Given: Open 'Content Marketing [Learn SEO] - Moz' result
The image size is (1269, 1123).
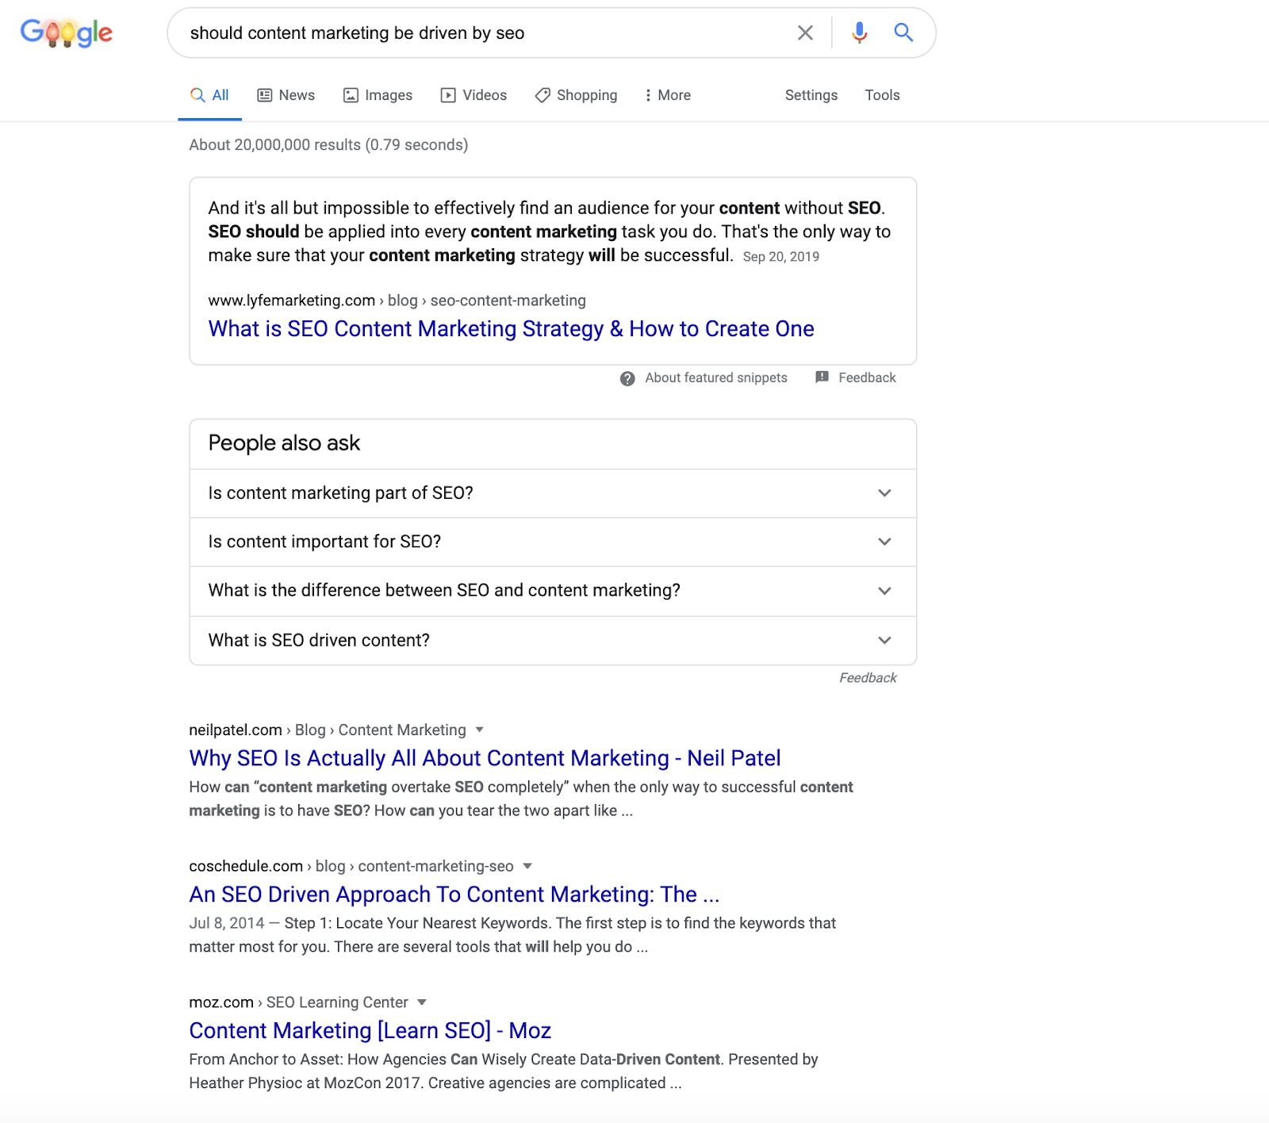Looking at the screenshot, I should (x=370, y=1031).
